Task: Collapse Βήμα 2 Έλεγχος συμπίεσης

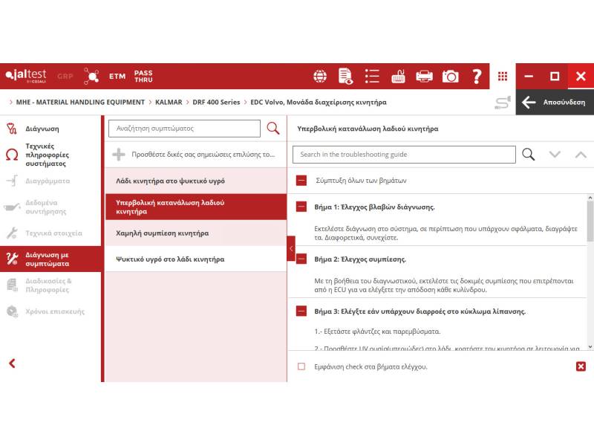Action: tap(301, 259)
